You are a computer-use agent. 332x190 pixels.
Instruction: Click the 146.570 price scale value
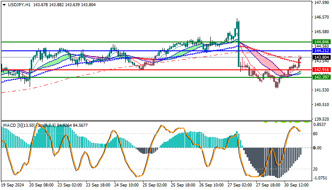pyautogui.click(x=322, y=17)
